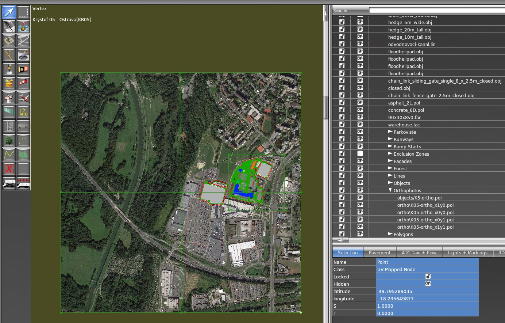
Task: Select the Facade tool
Action: point(23,126)
